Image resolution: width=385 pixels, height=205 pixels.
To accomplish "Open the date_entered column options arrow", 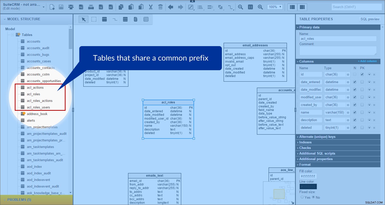I will point(369,82).
